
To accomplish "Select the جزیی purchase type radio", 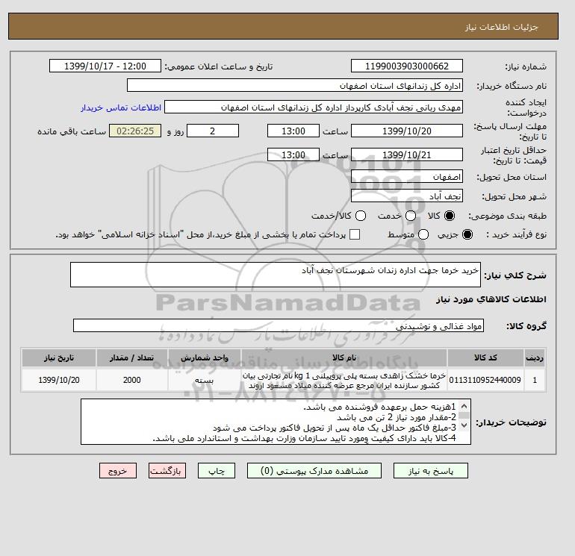I will [x=467, y=234].
